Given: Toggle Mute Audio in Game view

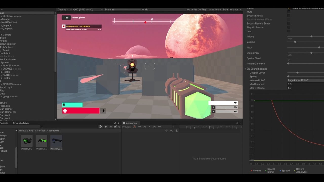Looking at the screenshot, I should pyautogui.click(x=215, y=9).
